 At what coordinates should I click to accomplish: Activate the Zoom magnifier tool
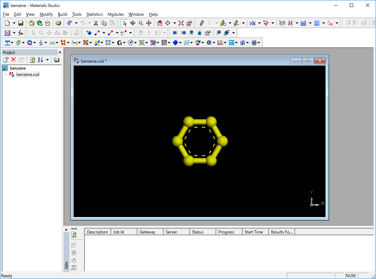(141, 23)
